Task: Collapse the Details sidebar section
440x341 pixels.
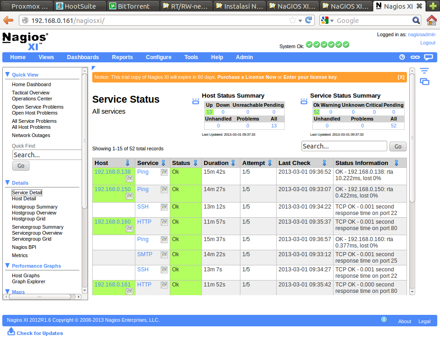Action: tap(7, 182)
